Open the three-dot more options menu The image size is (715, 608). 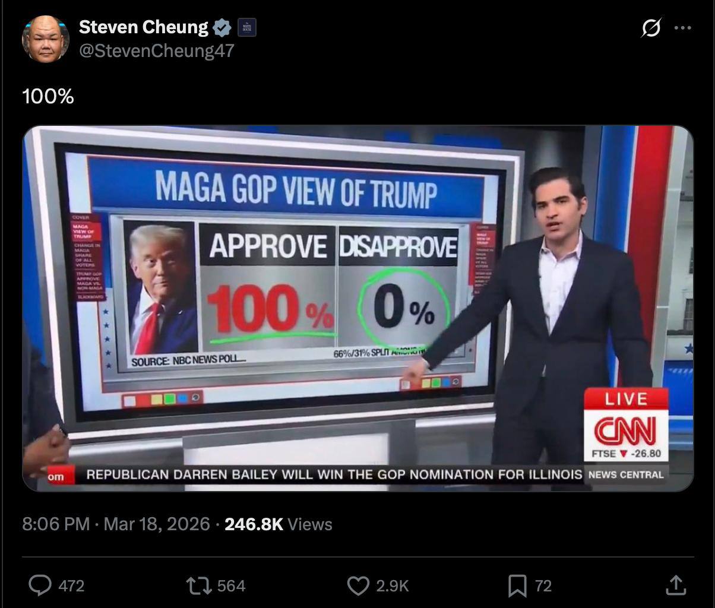(683, 28)
